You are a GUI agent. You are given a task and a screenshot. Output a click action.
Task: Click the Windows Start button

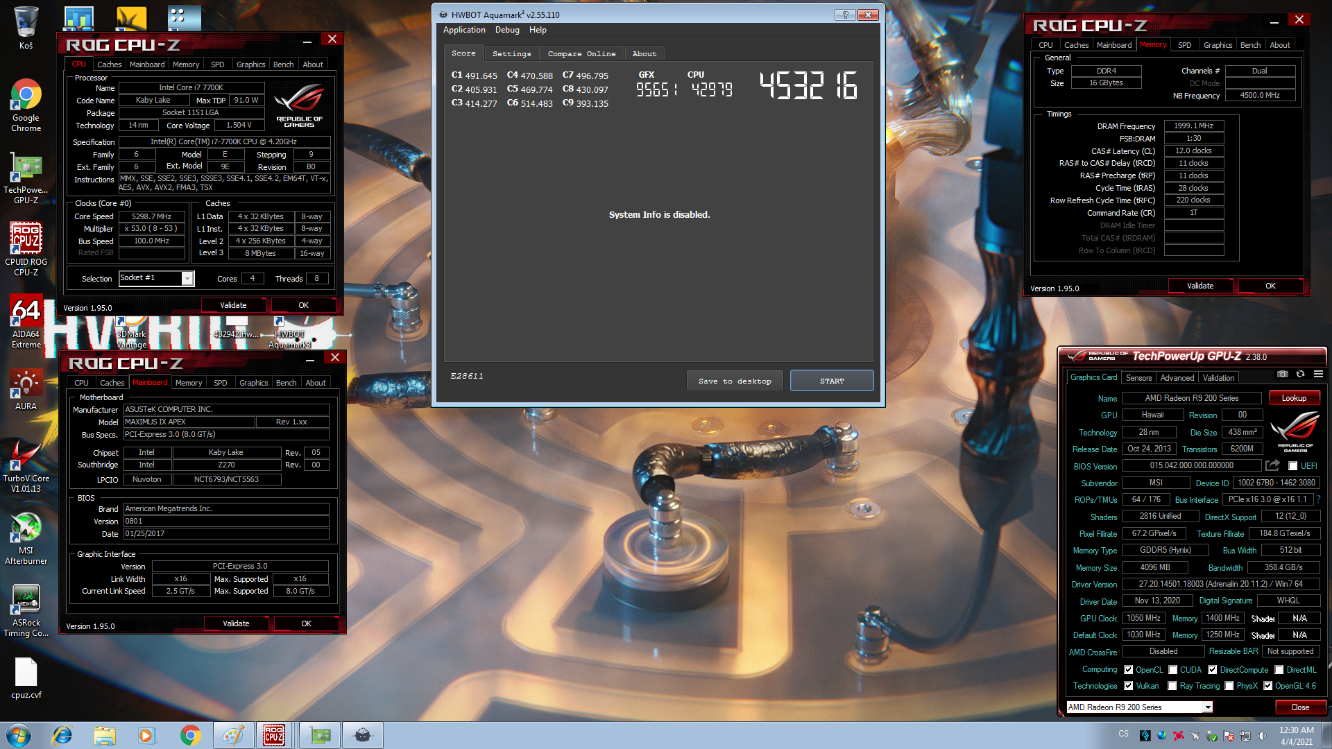coord(19,735)
